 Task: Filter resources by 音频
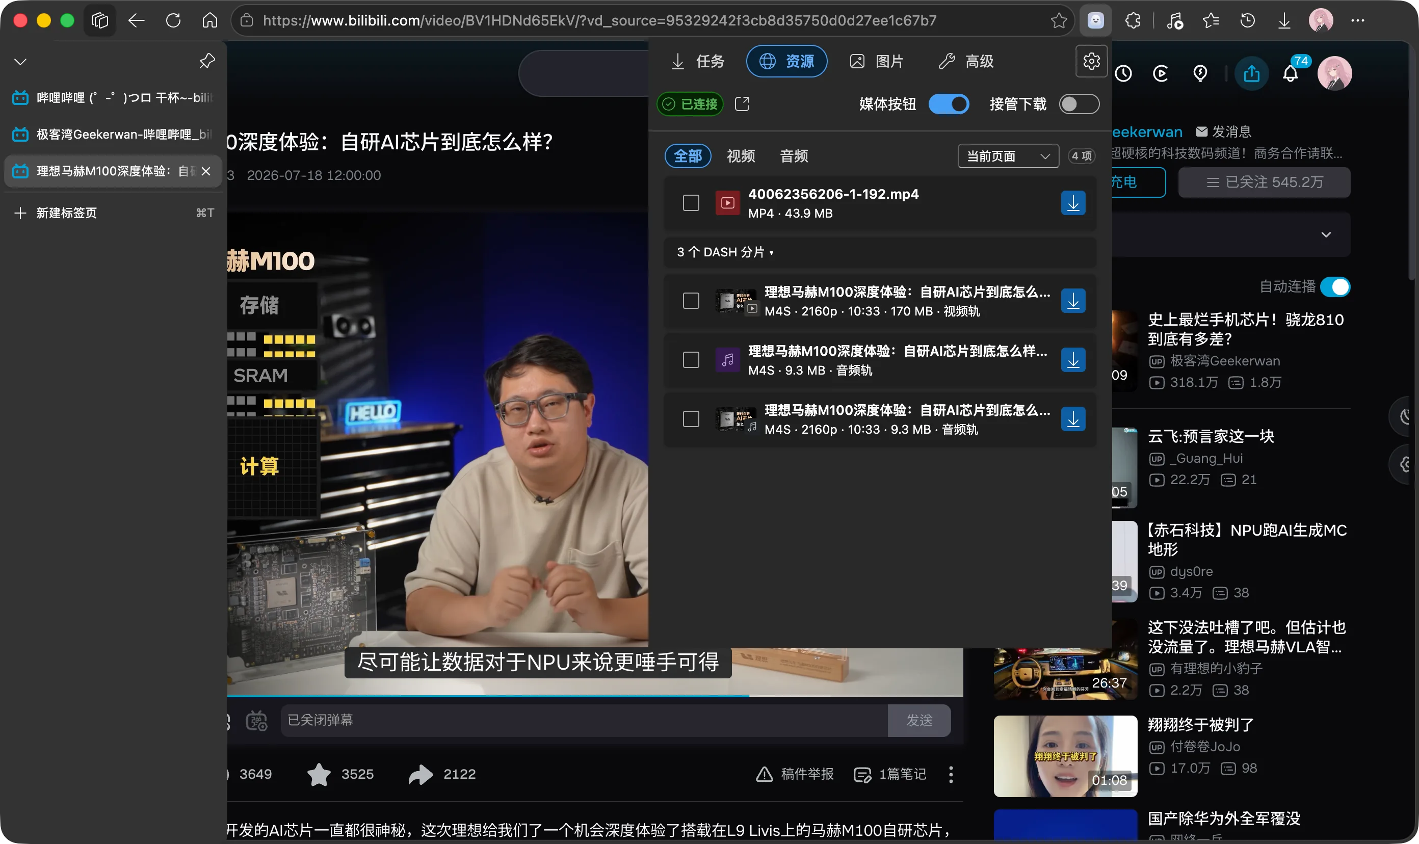click(x=794, y=156)
